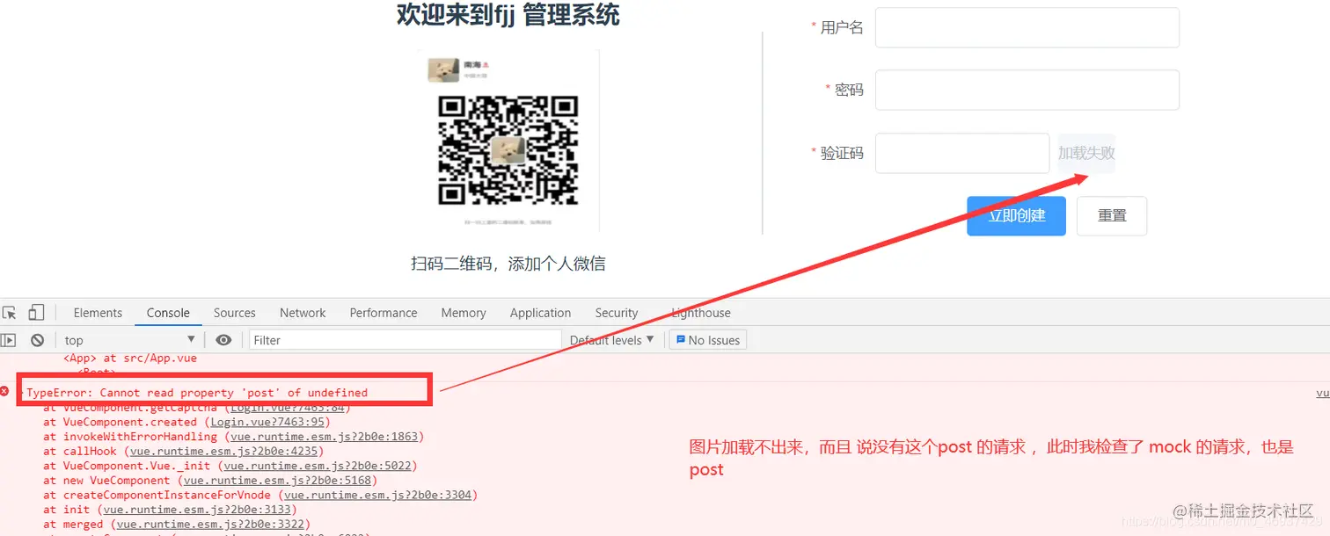Screen dimensions: 1330x536
Task: Switch to the Console tab
Action: pyautogui.click(x=168, y=313)
